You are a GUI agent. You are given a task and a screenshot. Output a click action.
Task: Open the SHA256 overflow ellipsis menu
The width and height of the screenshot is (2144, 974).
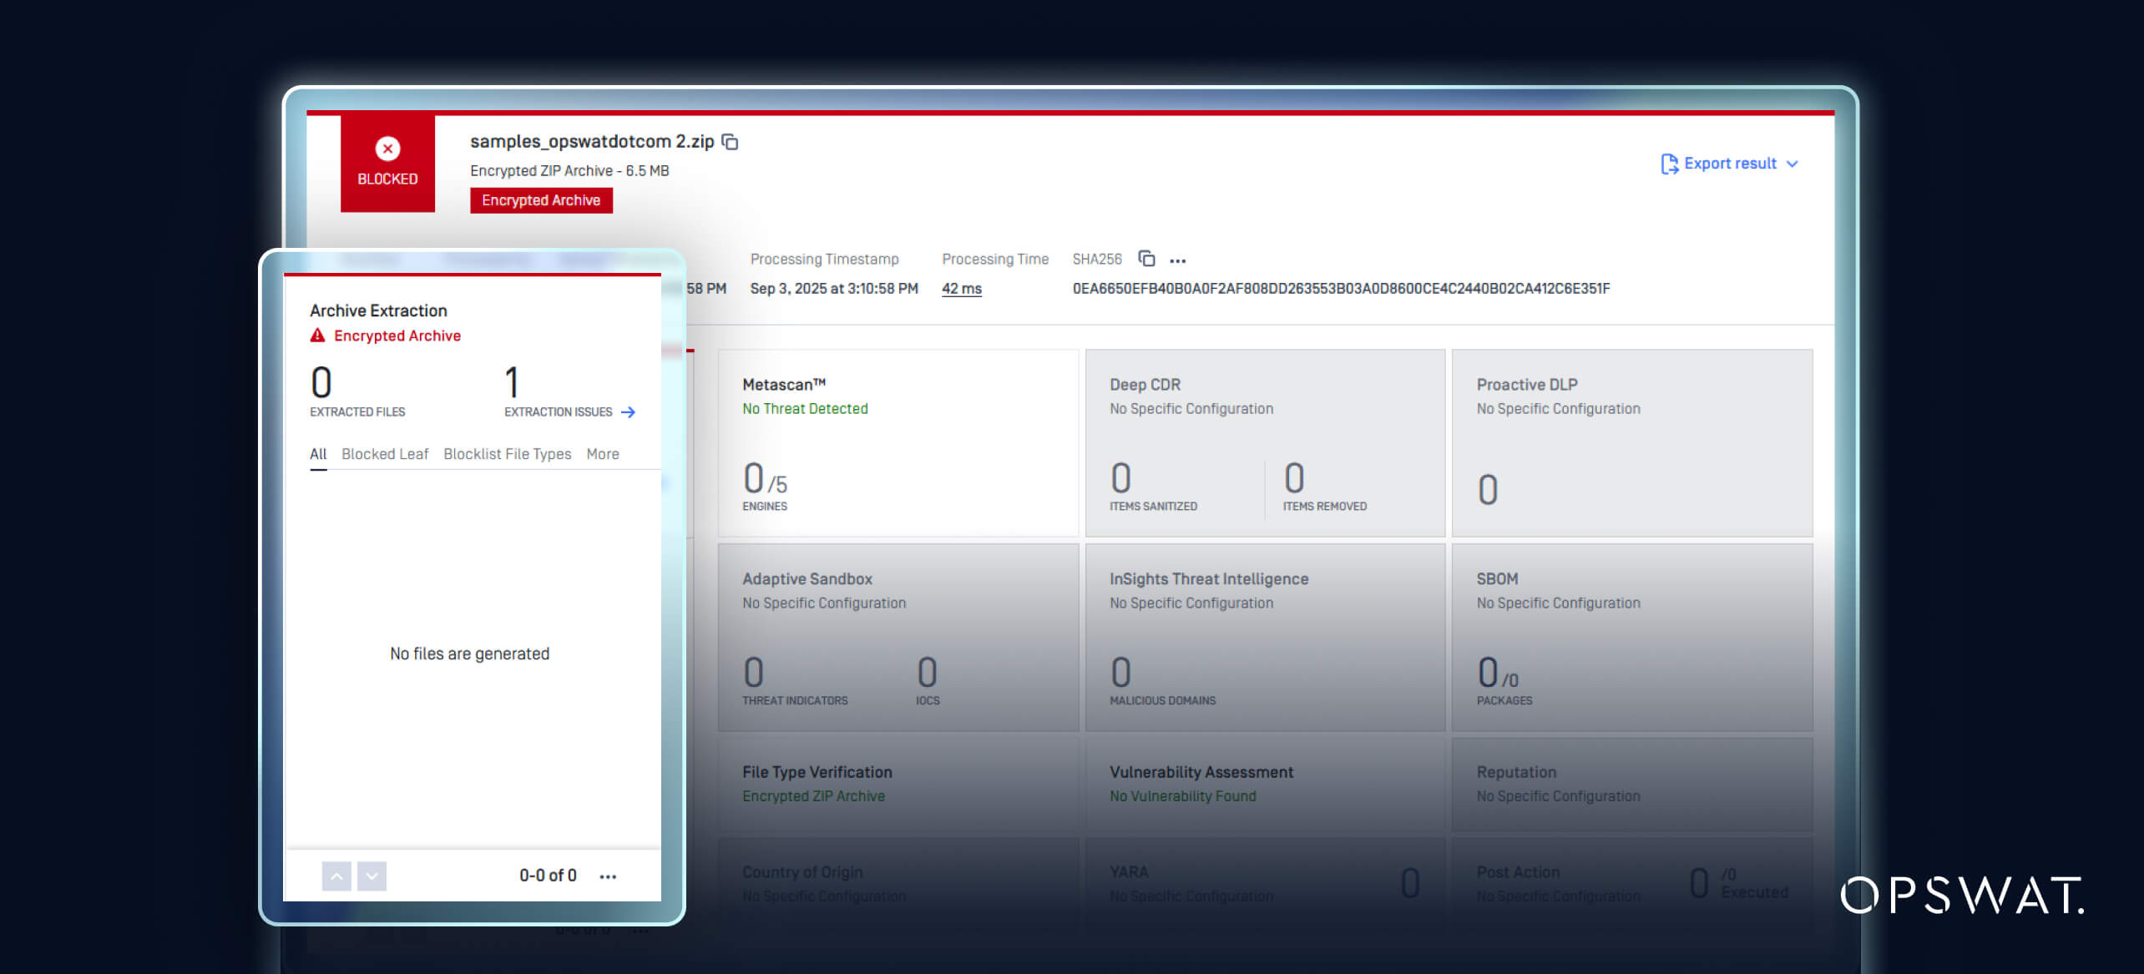[x=1178, y=260]
